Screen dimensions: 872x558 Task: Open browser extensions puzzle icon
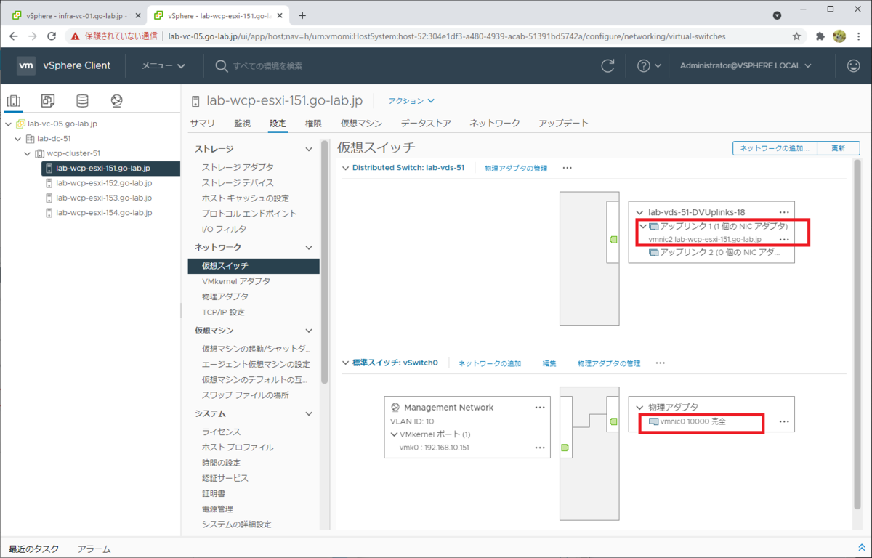coord(820,36)
